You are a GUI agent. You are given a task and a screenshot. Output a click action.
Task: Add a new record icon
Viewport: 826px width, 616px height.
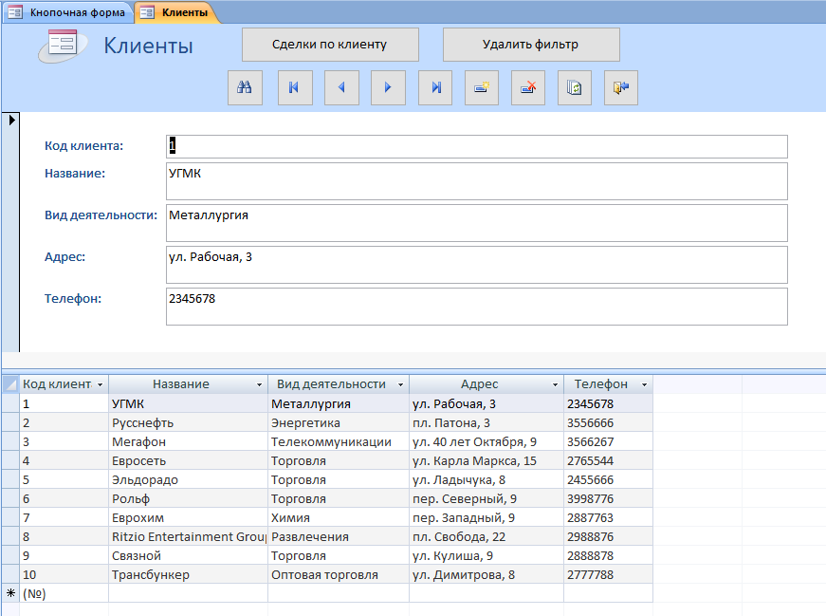tap(482, 87)
